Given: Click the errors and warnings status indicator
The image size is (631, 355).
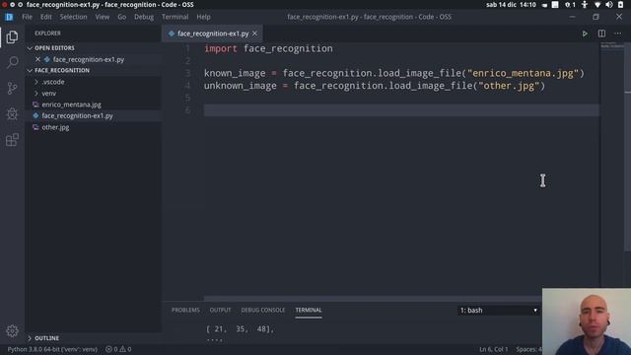Looking at the screenshot, I should coord(118,349).
